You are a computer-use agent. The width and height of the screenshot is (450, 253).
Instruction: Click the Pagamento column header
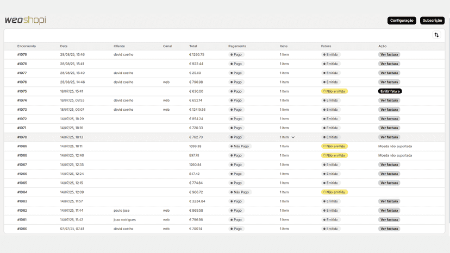tap(237, 46)
